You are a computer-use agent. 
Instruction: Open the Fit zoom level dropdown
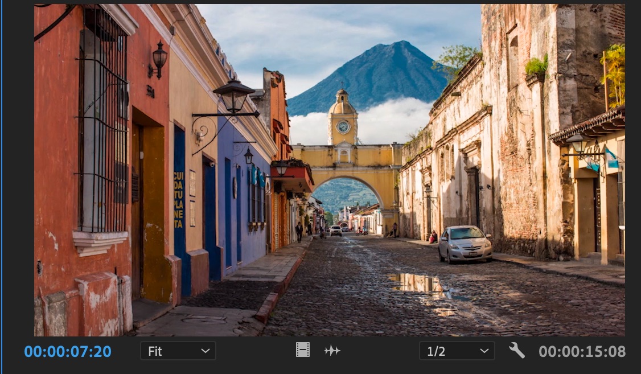(178, 351)
